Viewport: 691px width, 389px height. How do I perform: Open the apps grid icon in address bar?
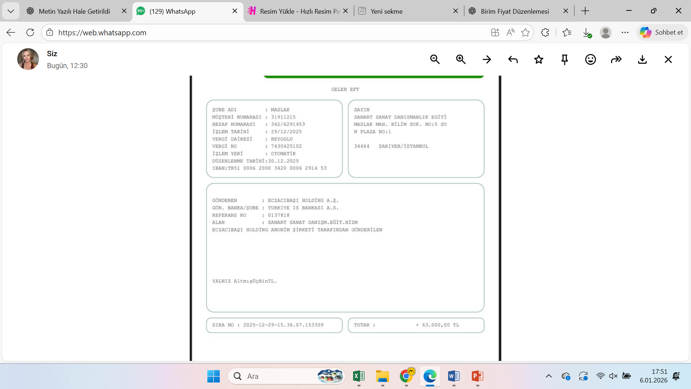click(x=495, y=32)
